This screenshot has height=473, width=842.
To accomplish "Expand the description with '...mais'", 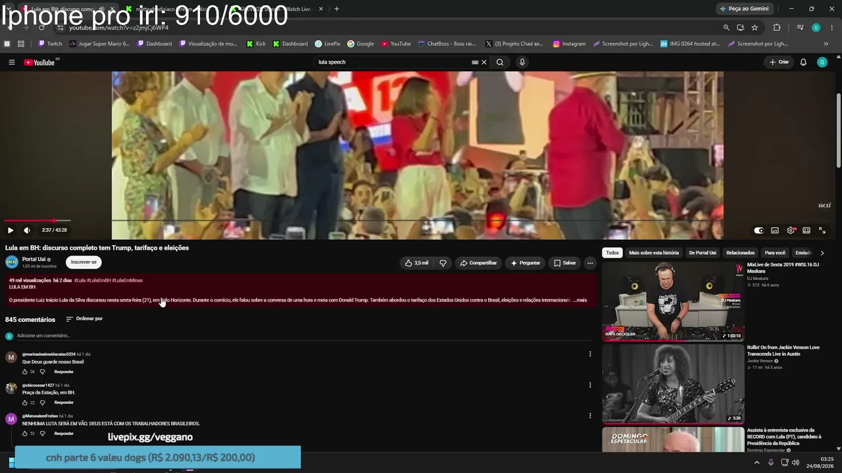I will tap(580, 300).
